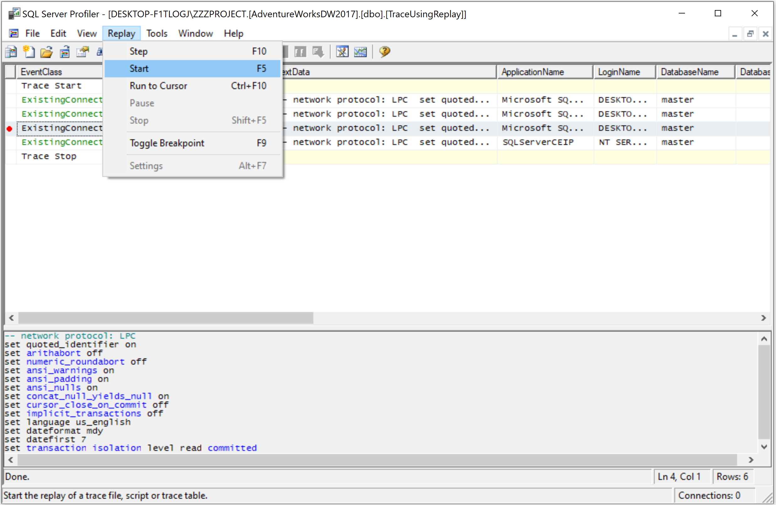Click the Open Trace Table icon
This screenshot has height=505, width=776.
[65, 52]
